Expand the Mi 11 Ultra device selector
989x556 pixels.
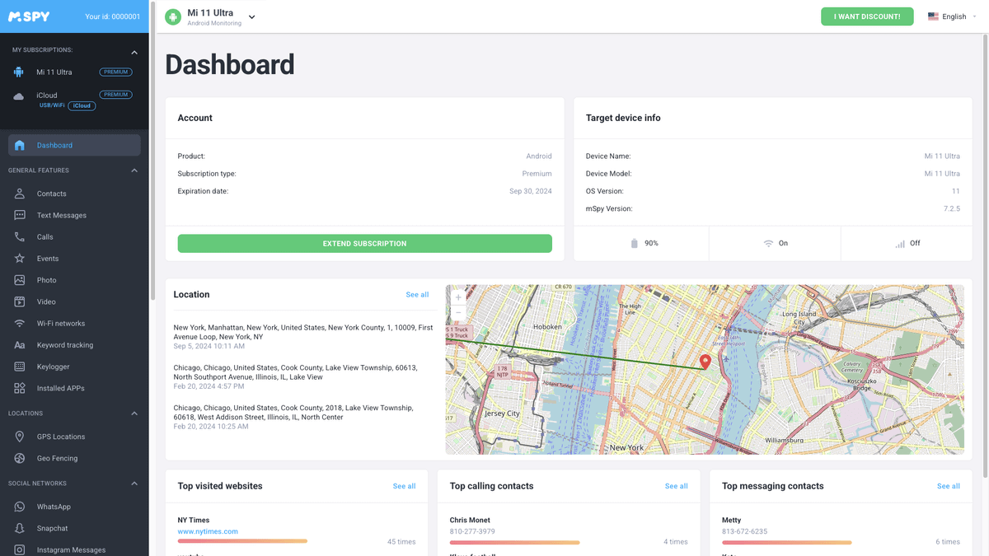point(251,16)
